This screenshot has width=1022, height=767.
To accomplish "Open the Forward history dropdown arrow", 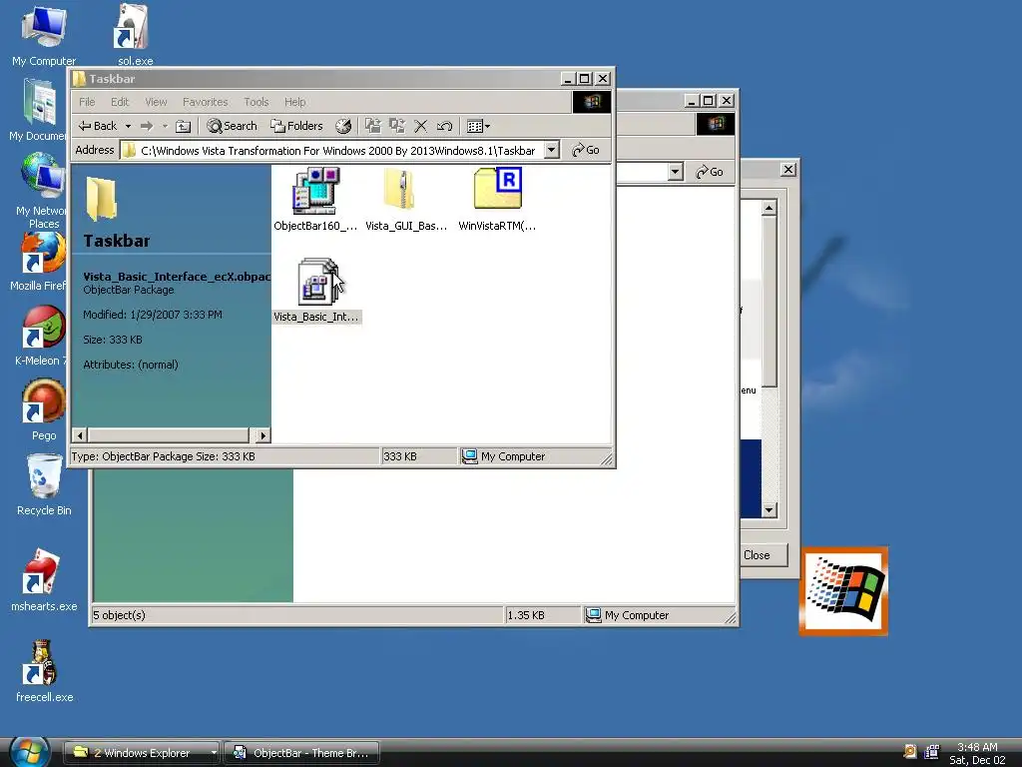I will (x=165, y=126).
